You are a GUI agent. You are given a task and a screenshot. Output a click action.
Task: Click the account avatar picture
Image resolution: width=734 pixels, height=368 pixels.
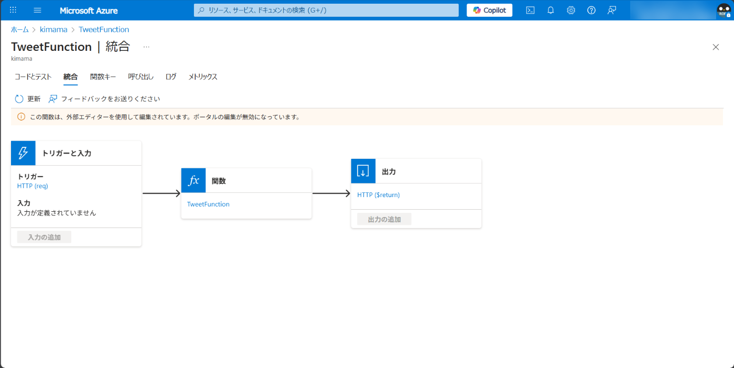pyautogui.click(x=724, y=10)
